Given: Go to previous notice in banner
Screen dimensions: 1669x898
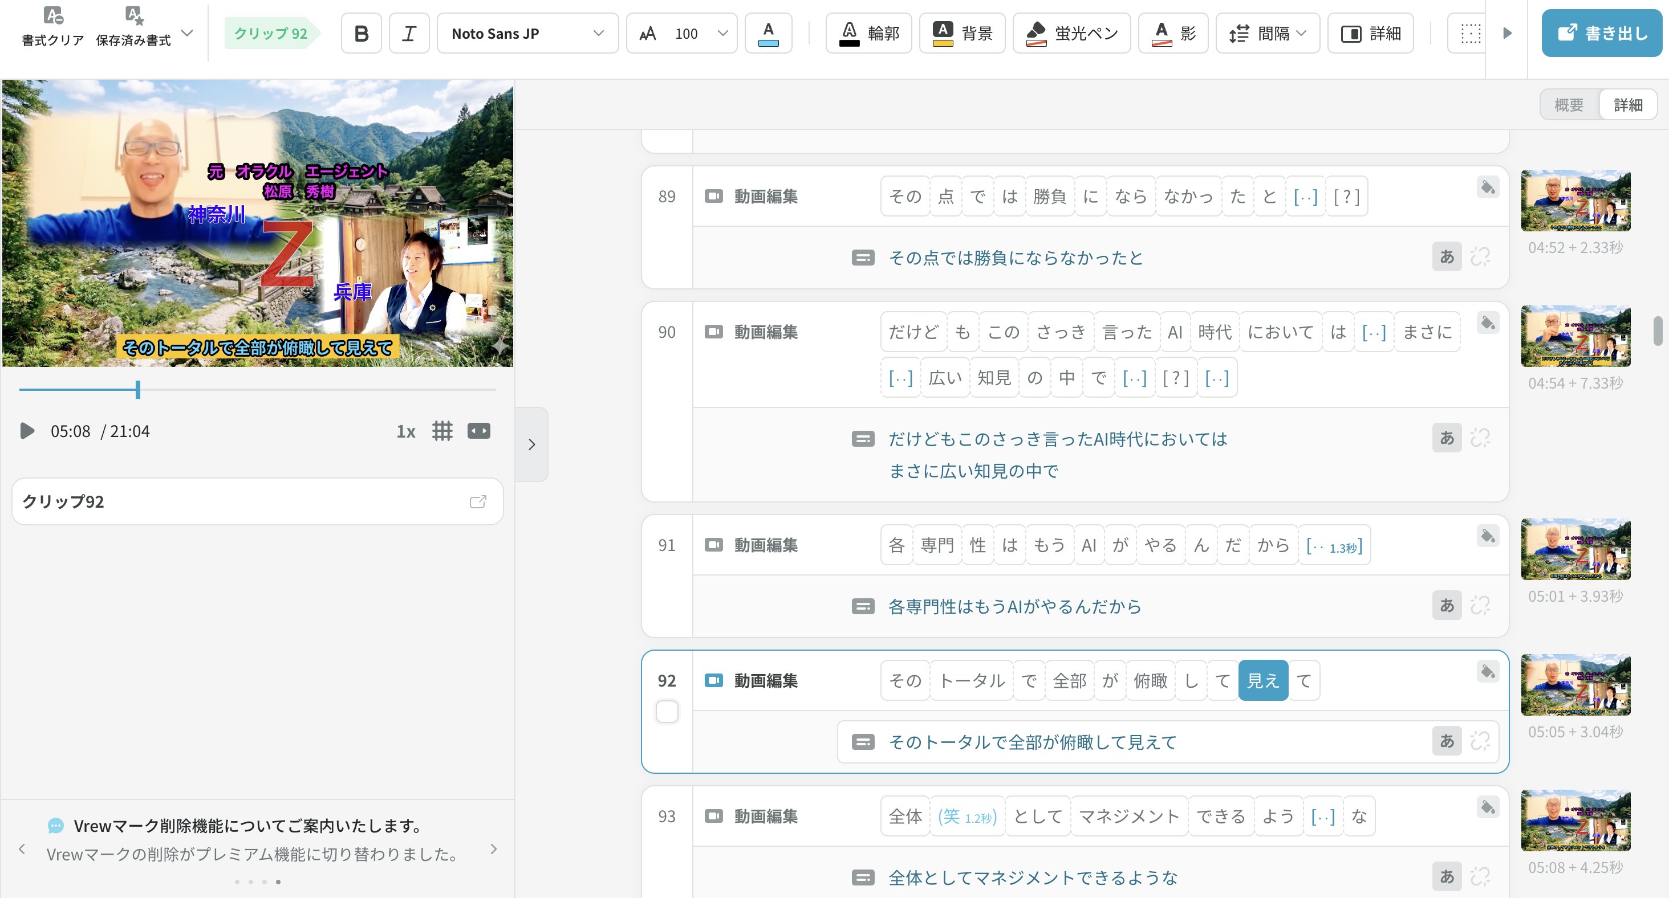Looking at the screenshot, I should coord(22,849).
